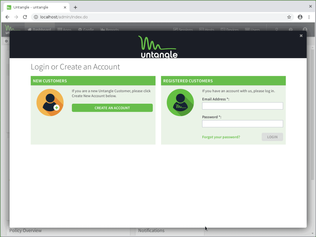Click the account user icon in top bar

click(x=305, y=29)
